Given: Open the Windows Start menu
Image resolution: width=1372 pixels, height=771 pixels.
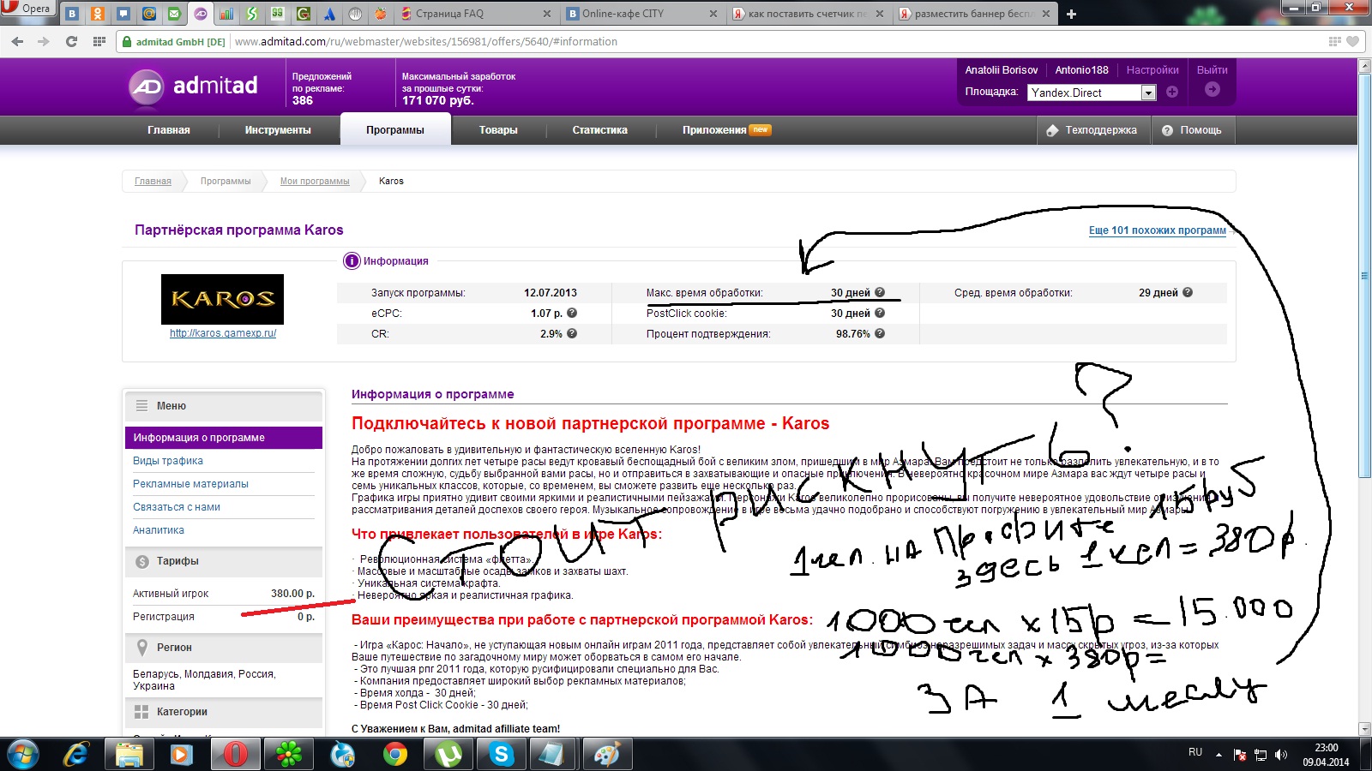Looking at the screenshot, I should click(x=23, y=755).
